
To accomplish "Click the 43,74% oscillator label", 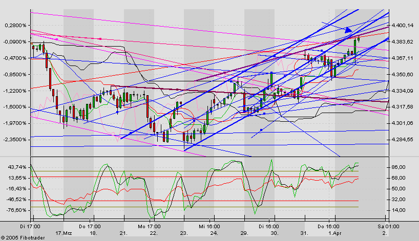I will pos(17,167).
